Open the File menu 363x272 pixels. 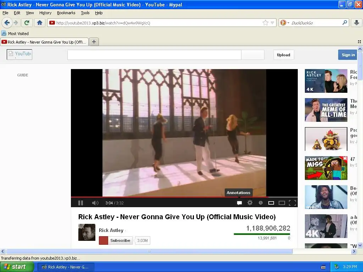pyautogui.click(x=5, y=13)
